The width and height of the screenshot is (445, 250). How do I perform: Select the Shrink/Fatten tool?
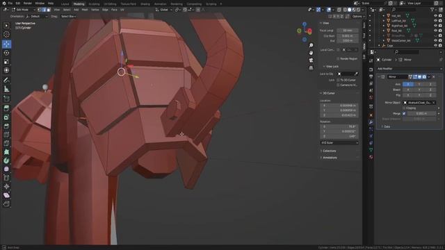[x=6, y=187]
